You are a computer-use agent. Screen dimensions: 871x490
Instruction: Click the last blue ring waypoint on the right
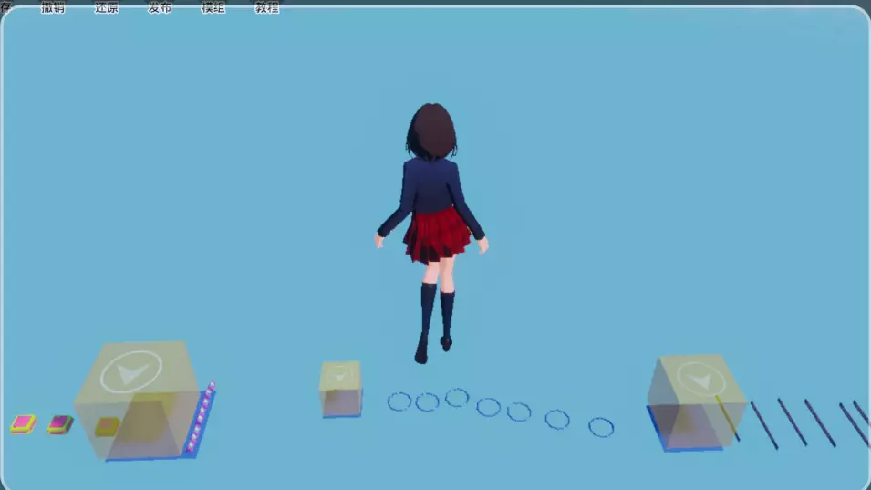601,427
